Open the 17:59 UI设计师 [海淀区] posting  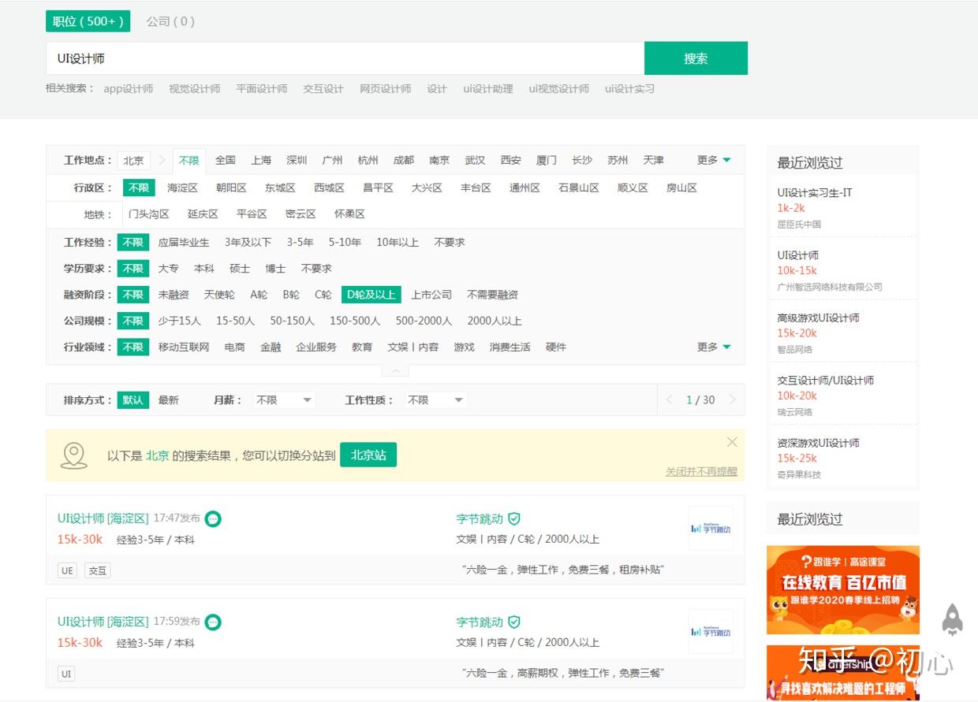[103, 622]
